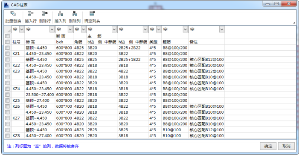
Task: Select the bxh header cell
Action: 64,42
